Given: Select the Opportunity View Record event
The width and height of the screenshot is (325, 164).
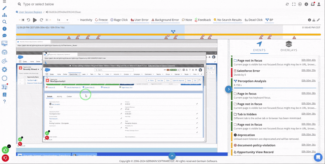Looking at the screenshot, I should coord(274,152).
